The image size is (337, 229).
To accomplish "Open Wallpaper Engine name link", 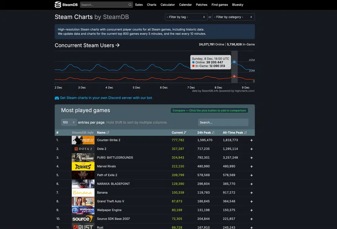I will [109, 210].
